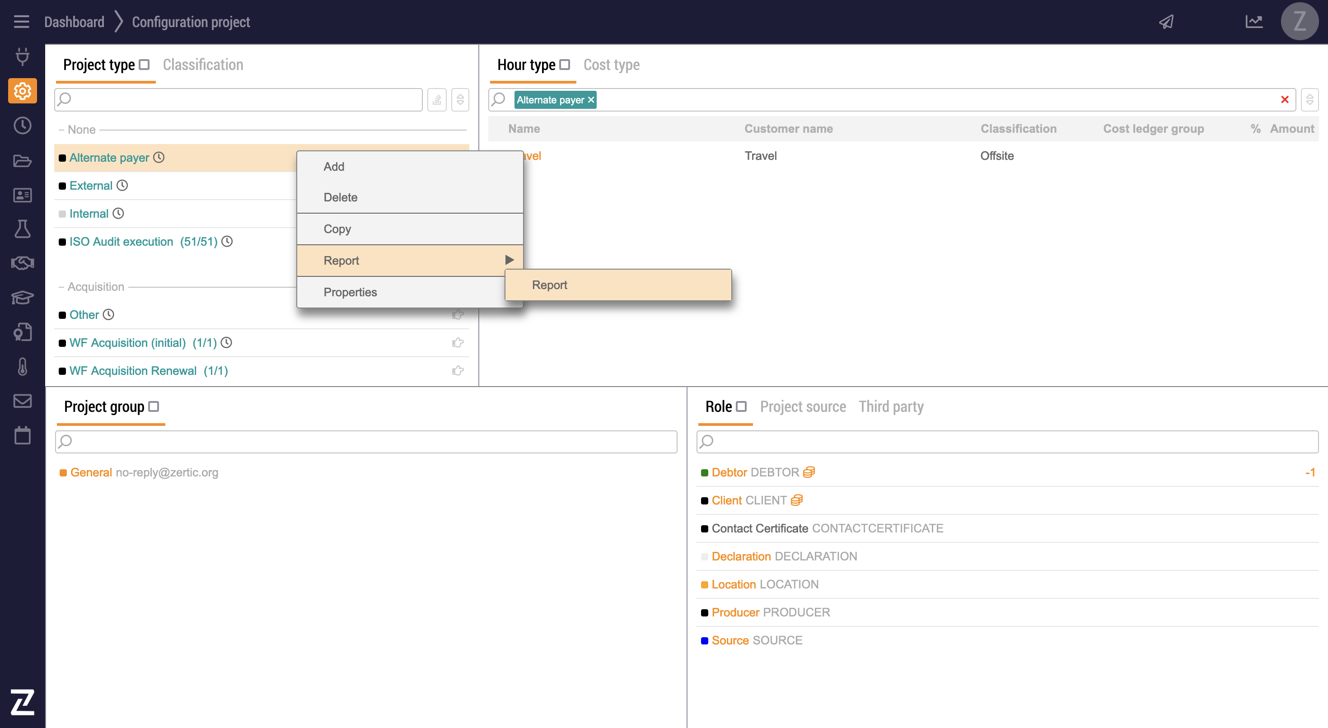Image resolution: width=1328 pixels, height=728 pixels.
Task: Click the graduation cap sidebar icon
Action: tap(22, 298)
